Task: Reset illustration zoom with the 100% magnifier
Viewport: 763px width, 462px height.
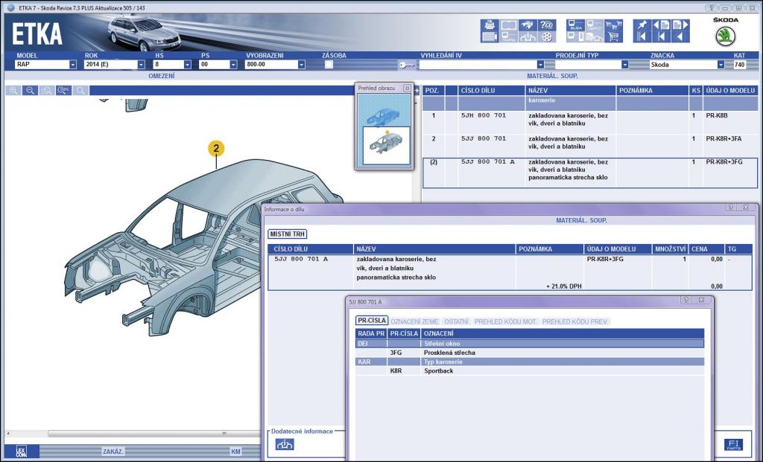Action: coord(64,90)
